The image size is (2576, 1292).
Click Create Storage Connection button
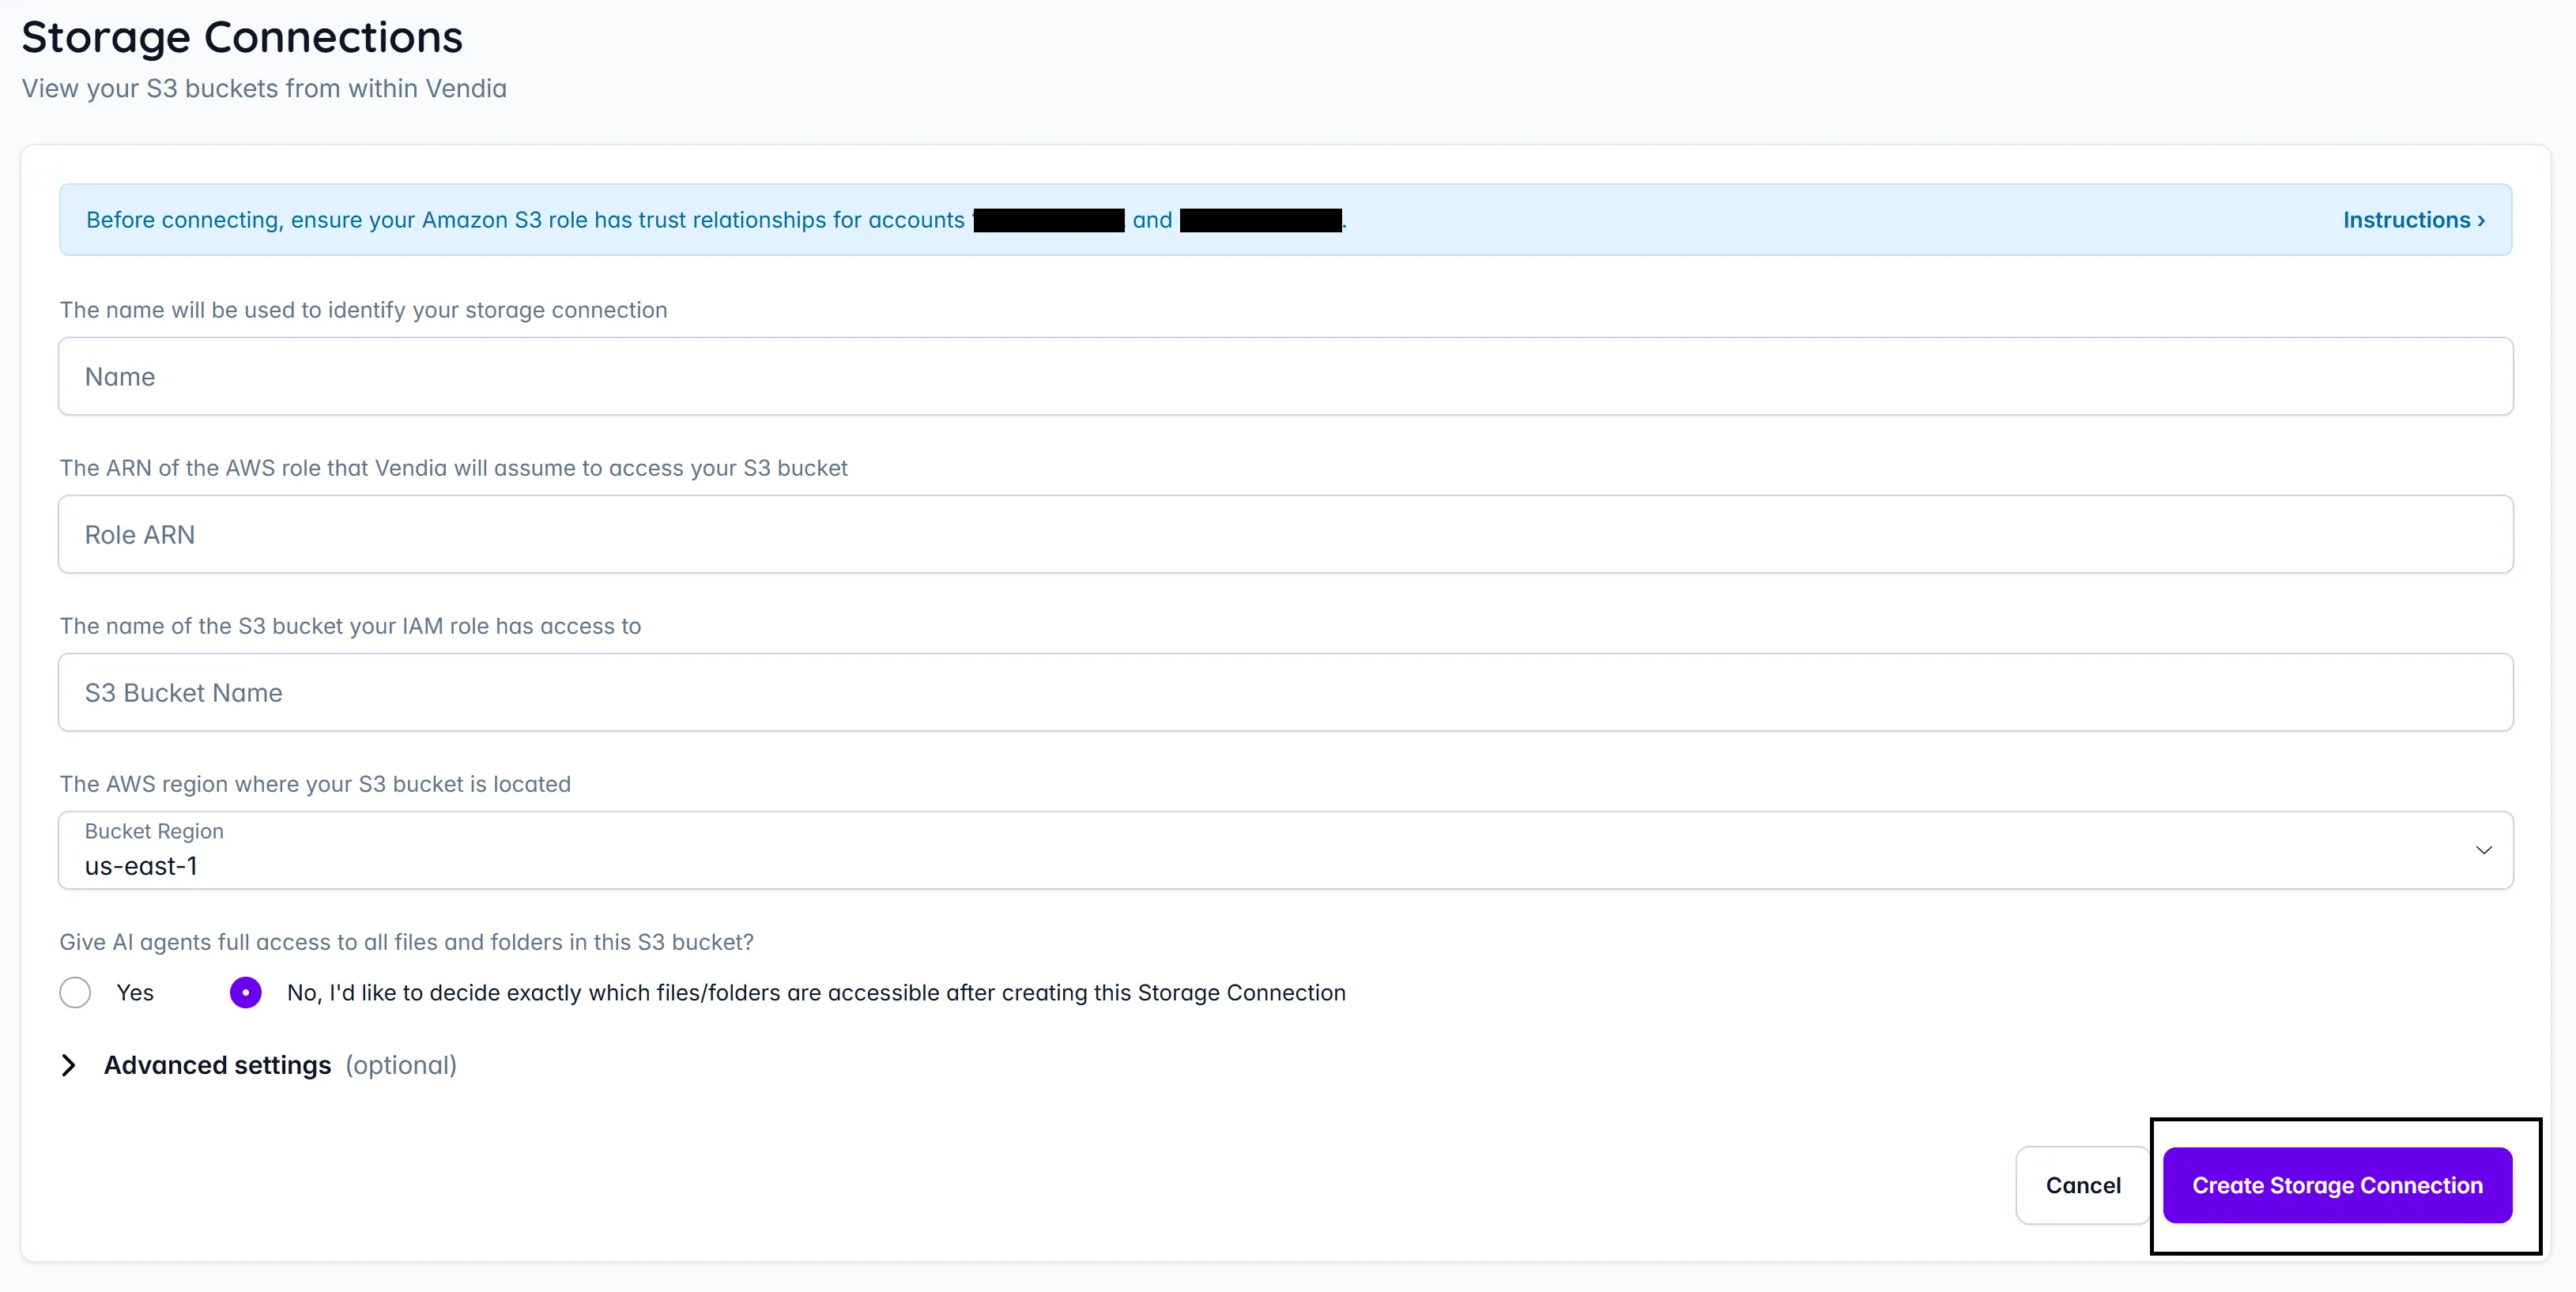pyautogui.click(x=2337, y=1186)
